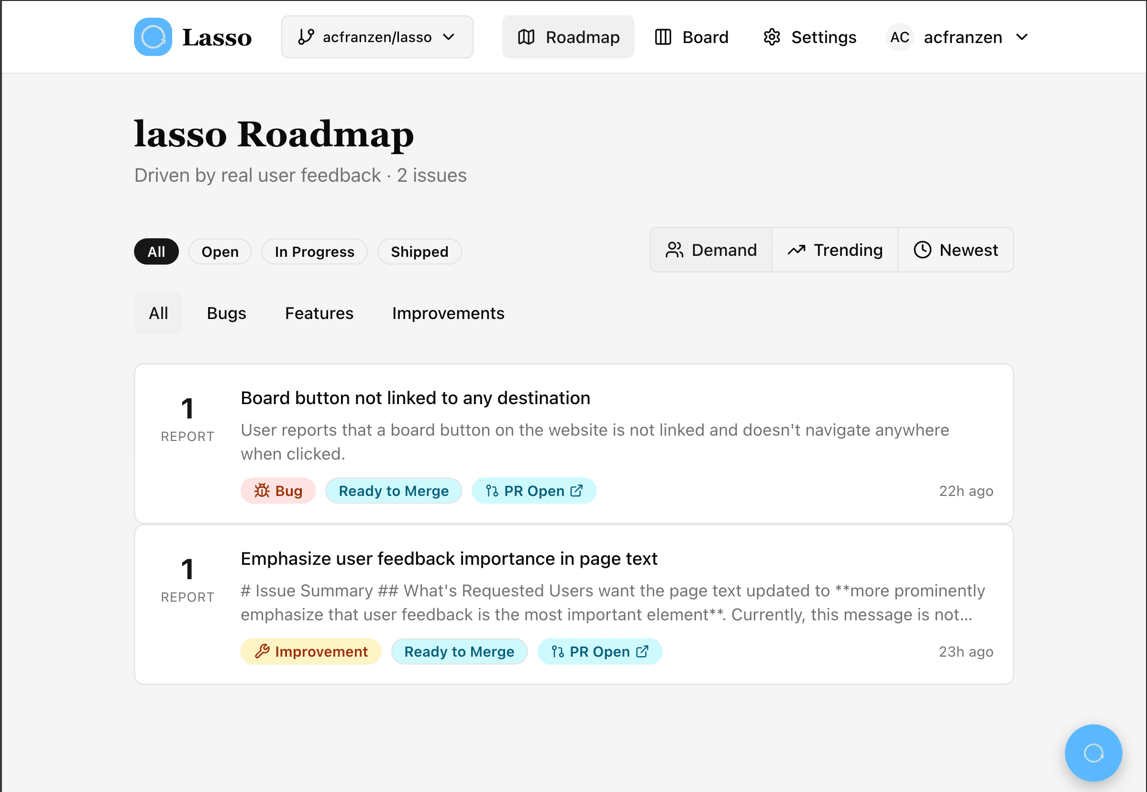Open the issue titled Board button not linked
Viewport: 1147px width, 792px height.
point(415,397)
